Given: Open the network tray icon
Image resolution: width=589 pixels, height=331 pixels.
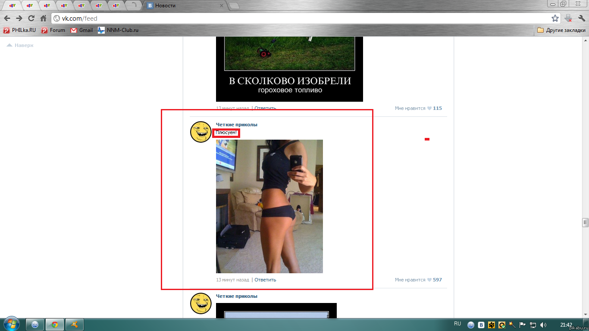Looking at the screenshot, I should pyautogui.click(x=533, y=325).
